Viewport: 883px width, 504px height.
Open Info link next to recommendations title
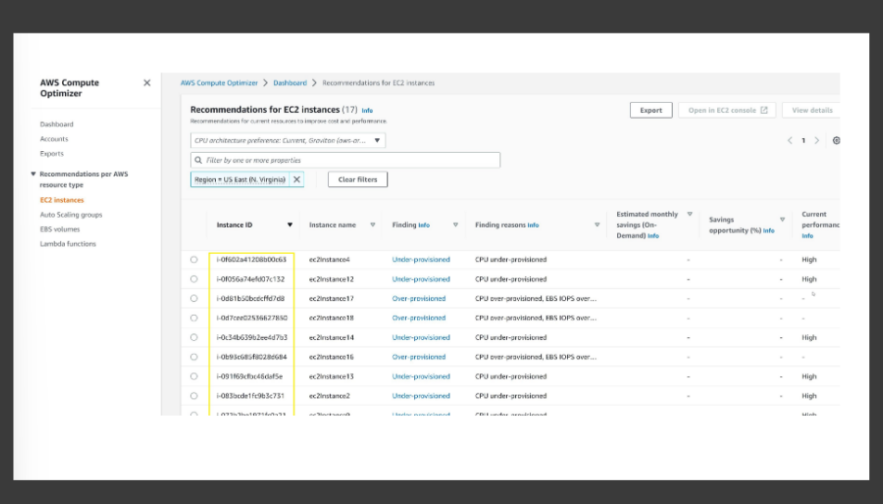[x=367, y=111]
